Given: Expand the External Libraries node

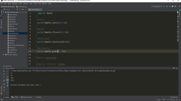Looking at the screenshot, I should (3, 55).
